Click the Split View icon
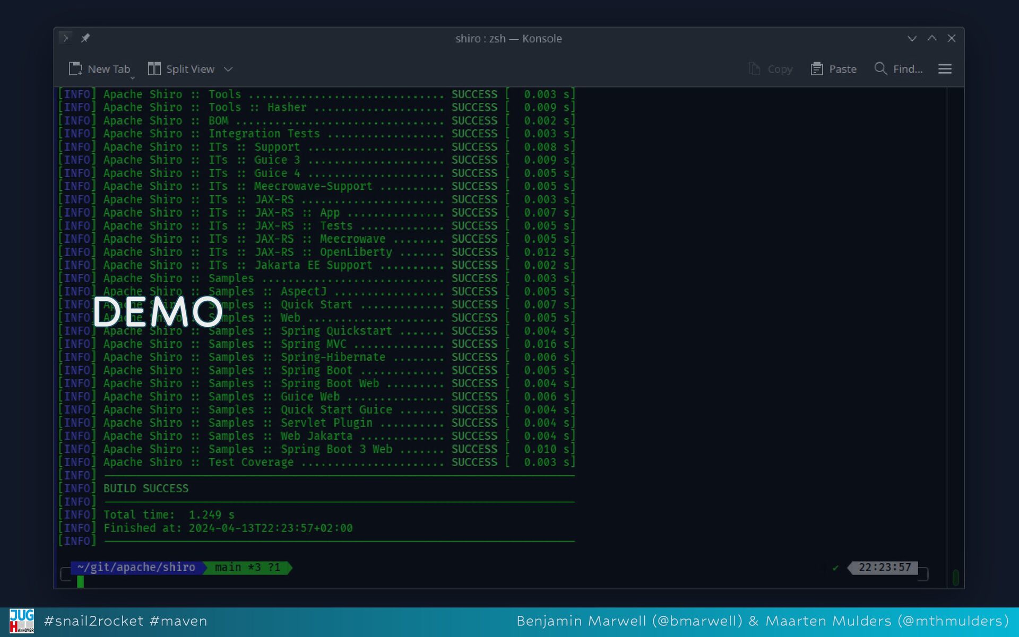 [x=154, y=69]
